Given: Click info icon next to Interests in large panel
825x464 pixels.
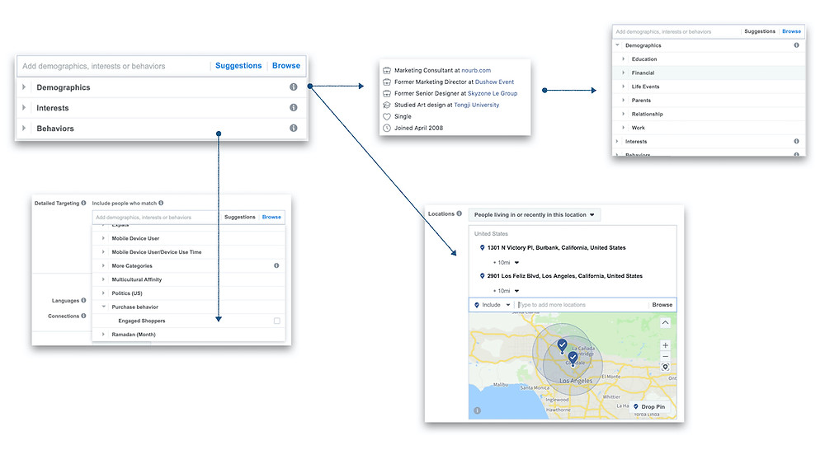Looking at the screenshot, I should pos(294,107).
